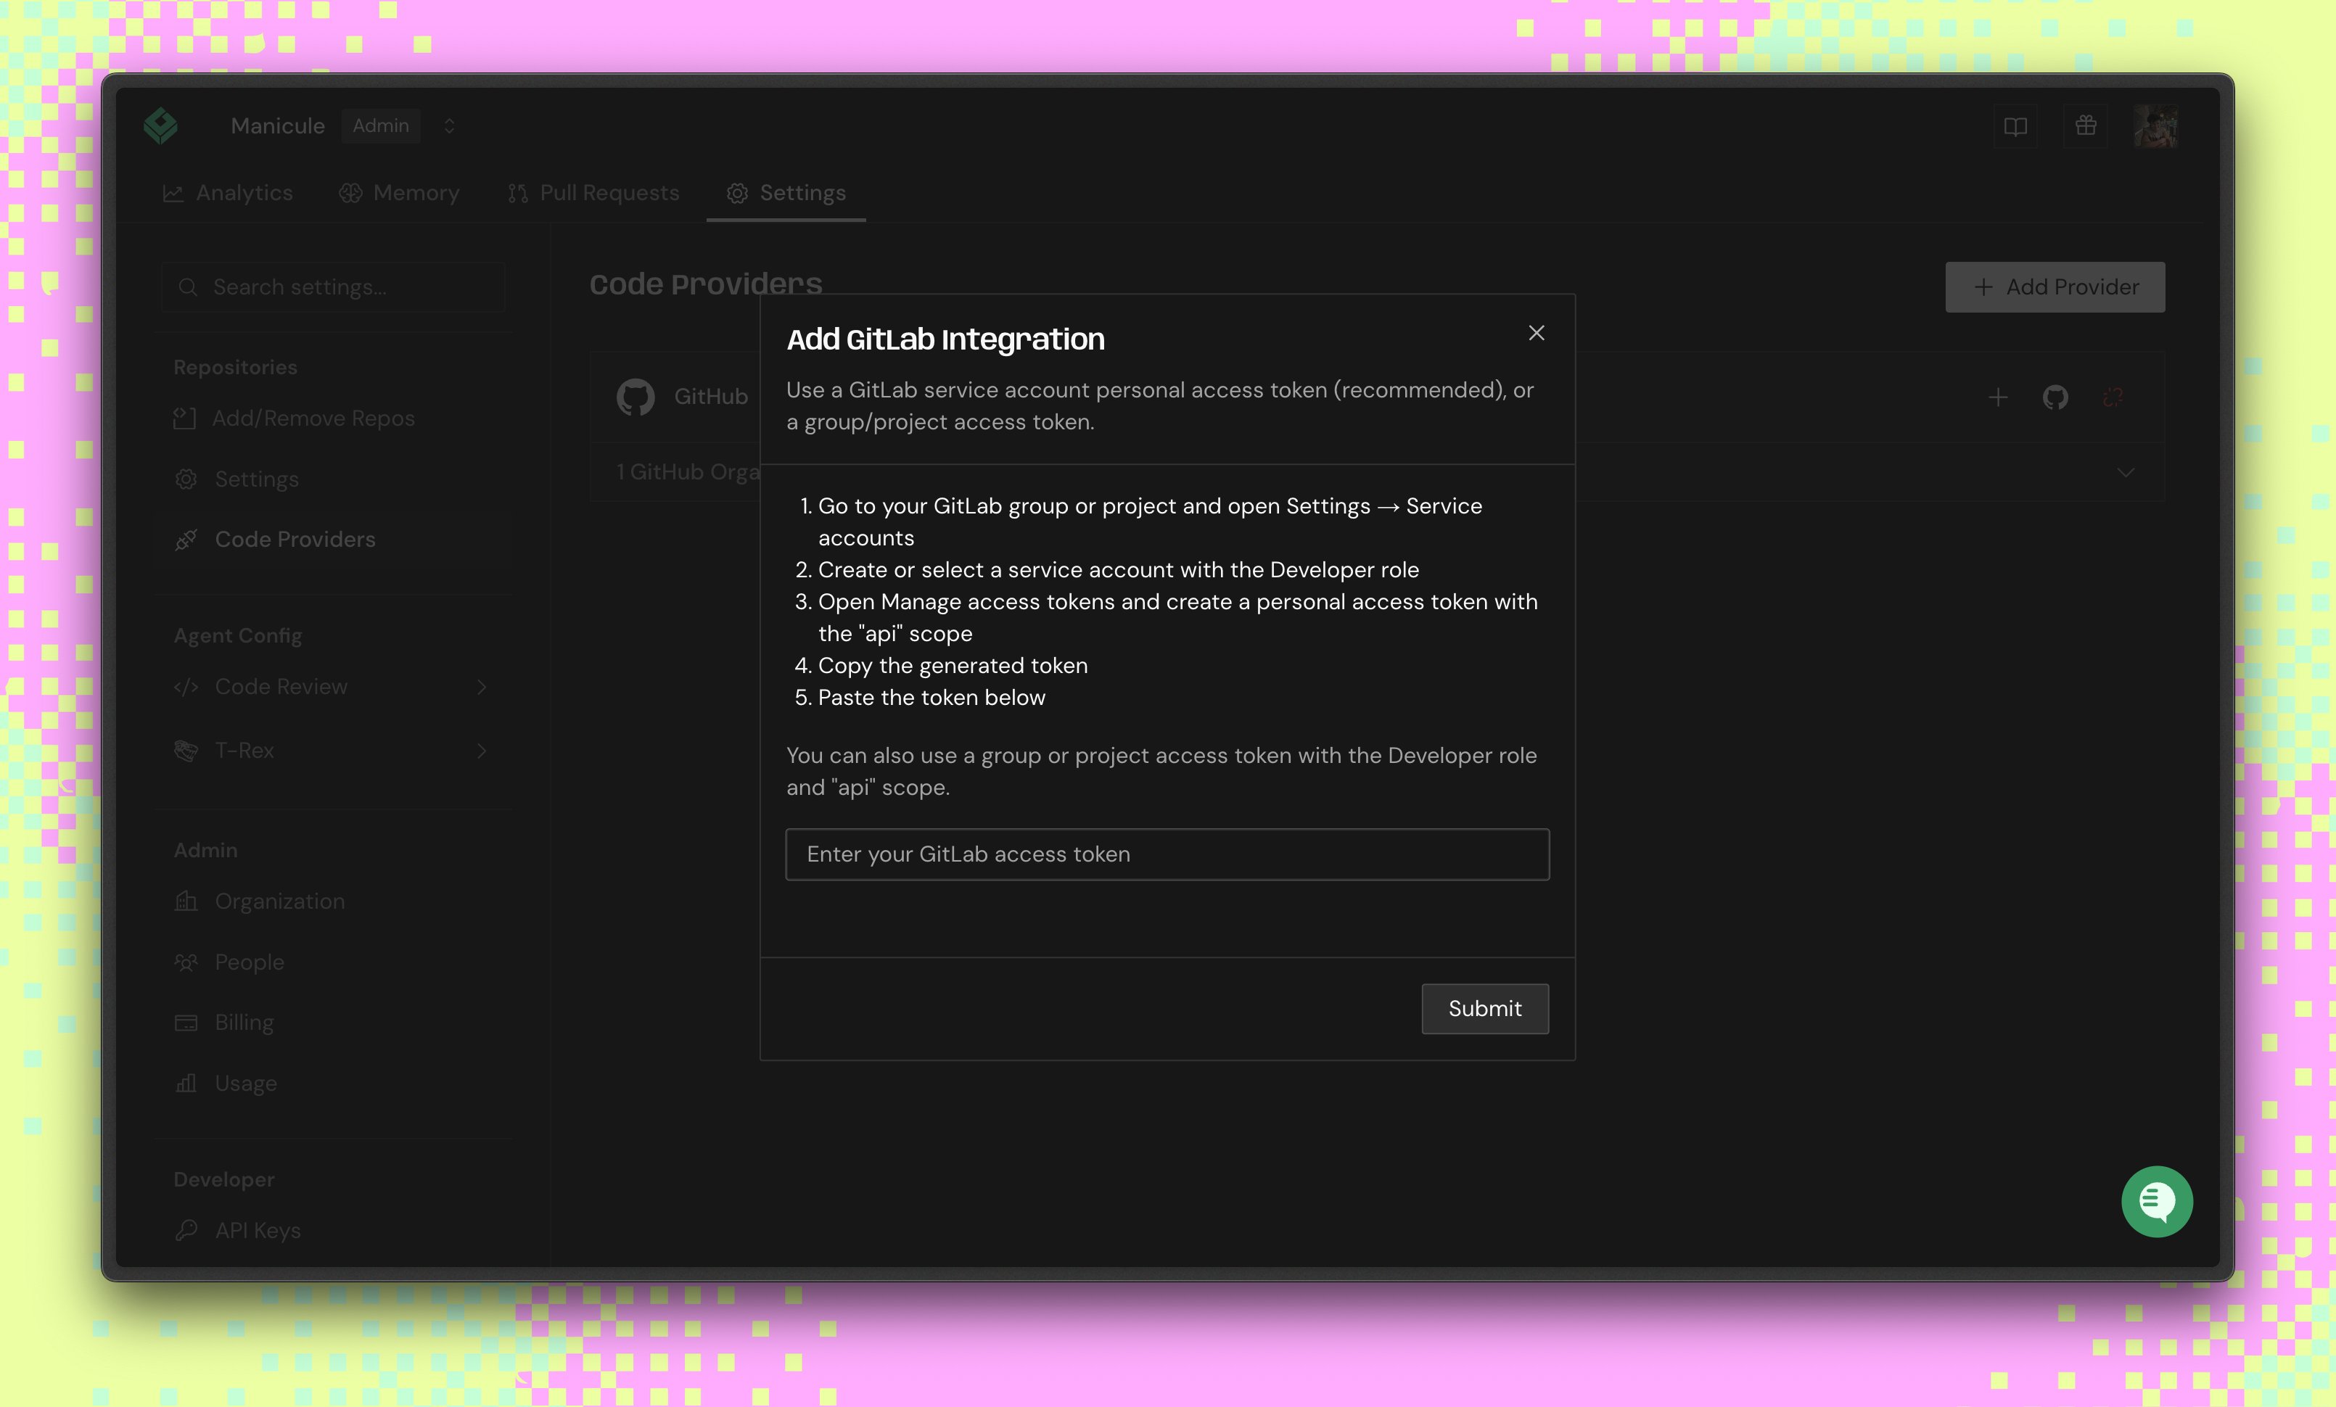Click the gift icon in header
The width and height of the screenshot is (2336, 1407).
tap(2086, 126)
